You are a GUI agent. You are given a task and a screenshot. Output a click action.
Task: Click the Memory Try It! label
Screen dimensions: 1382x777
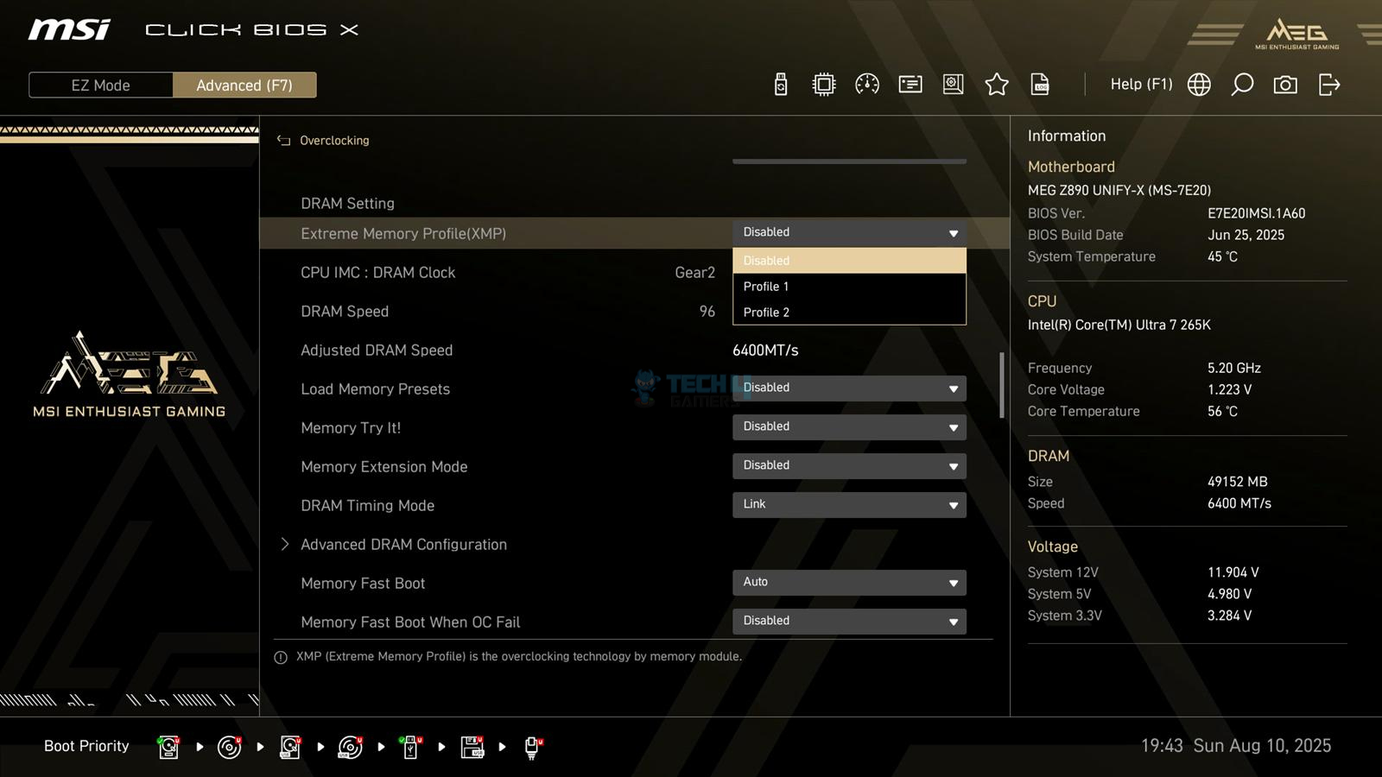tap(351, 428)
